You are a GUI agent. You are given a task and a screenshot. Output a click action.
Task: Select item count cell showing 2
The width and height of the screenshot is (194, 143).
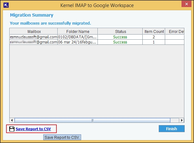click(154, 37)
